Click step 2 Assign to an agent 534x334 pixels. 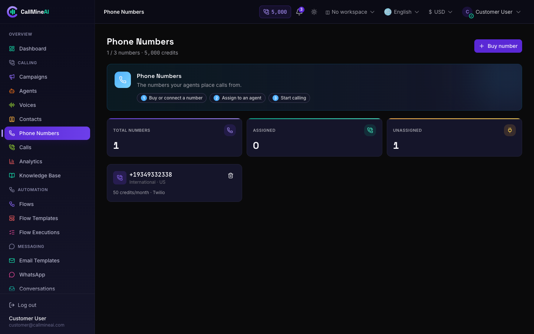[237, 98]
